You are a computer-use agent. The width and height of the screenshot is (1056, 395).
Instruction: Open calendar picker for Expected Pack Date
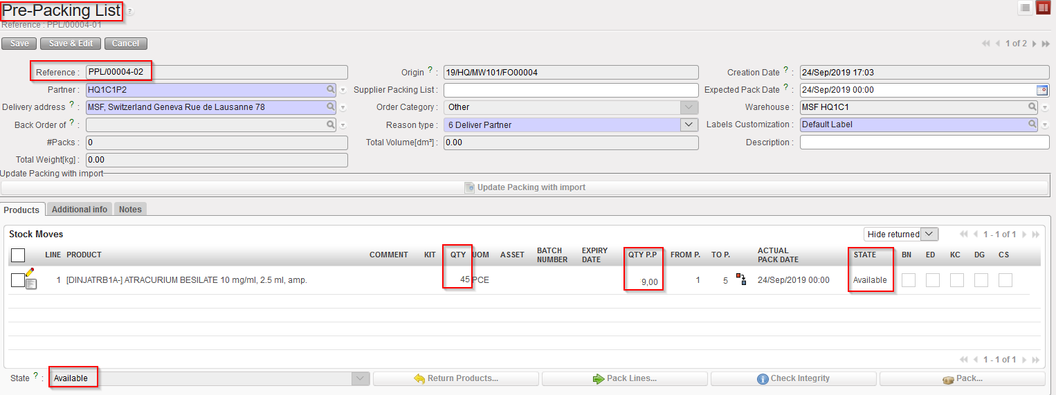[x=1042, y=90]
